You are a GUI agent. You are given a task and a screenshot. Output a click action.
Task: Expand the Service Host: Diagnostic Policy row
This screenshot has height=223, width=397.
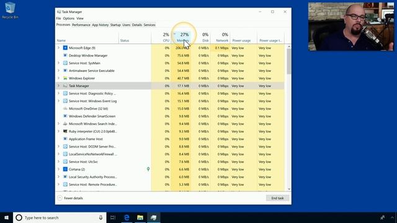point(58,94)
